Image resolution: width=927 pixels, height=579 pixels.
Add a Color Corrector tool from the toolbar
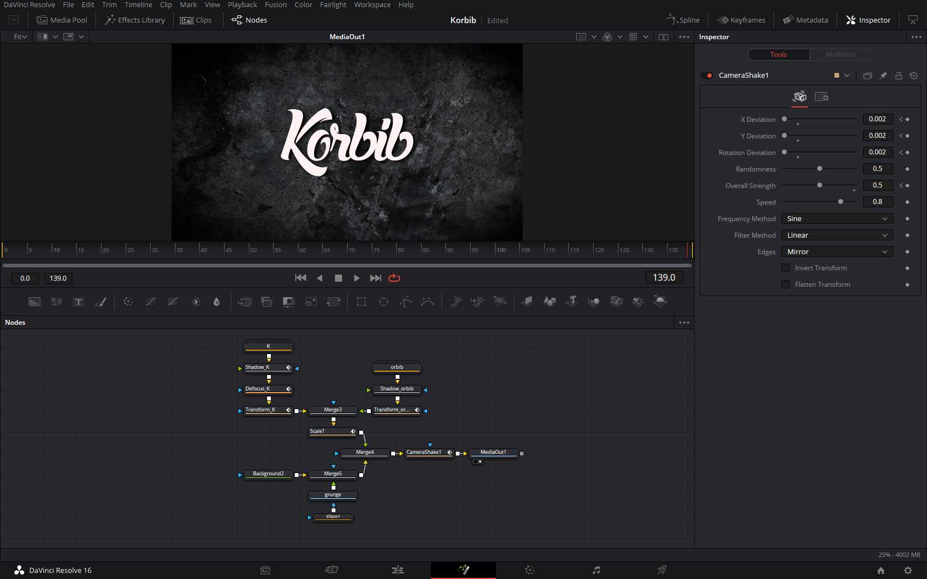[x=128, y=302]
